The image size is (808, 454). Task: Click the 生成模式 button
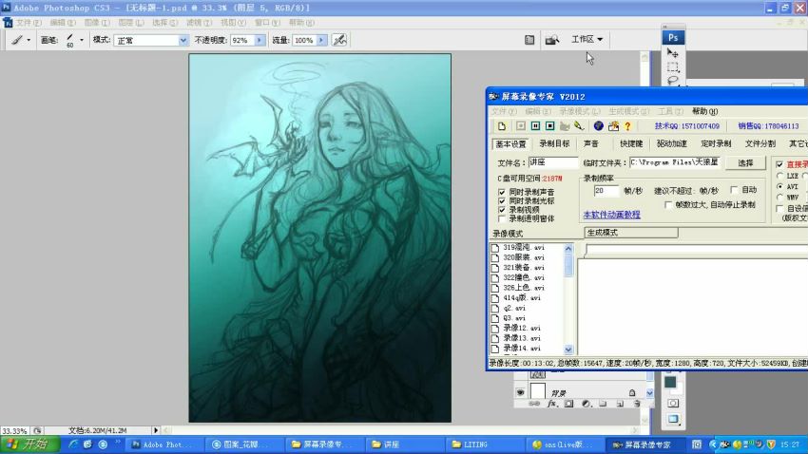point(631,233)
